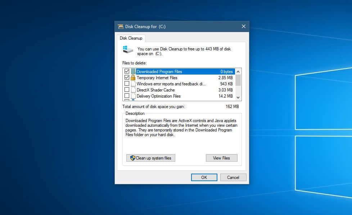Click the Downloaded Program Files folder icon
The width and height of the screenshot is (352, 215).
[x=133, y=71]
